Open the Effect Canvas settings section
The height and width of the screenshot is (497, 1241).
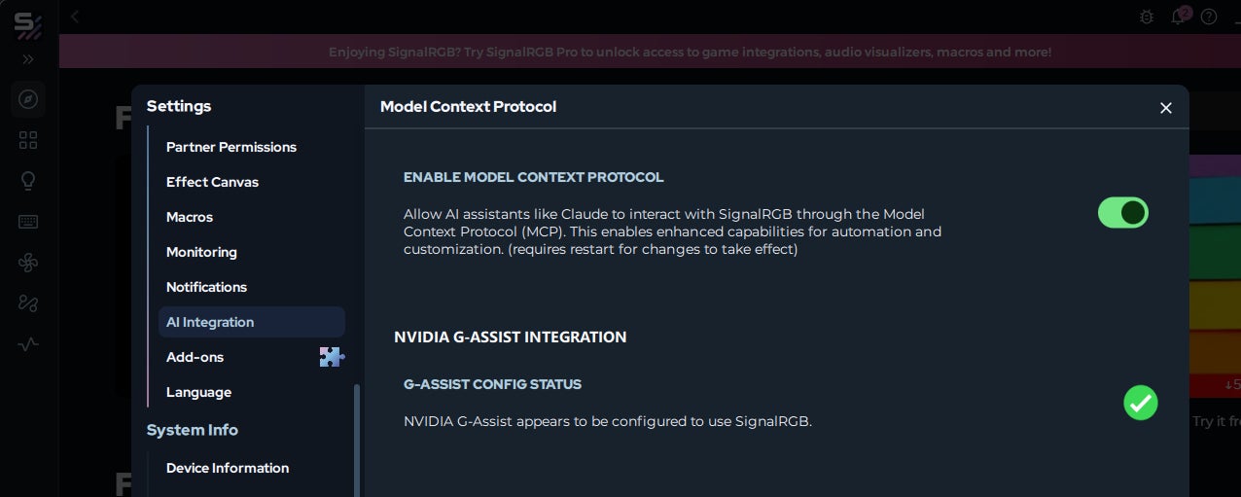212,182
